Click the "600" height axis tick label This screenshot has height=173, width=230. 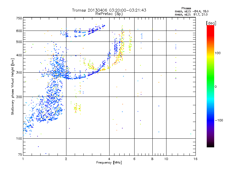point(19,31)
